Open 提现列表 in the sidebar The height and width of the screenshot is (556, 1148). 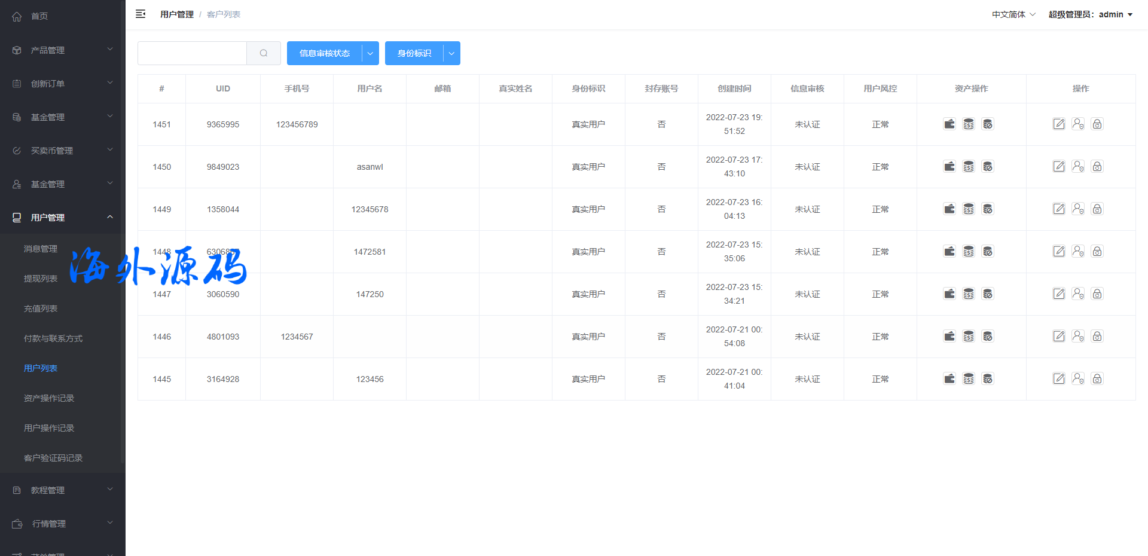tap(41, 279)
